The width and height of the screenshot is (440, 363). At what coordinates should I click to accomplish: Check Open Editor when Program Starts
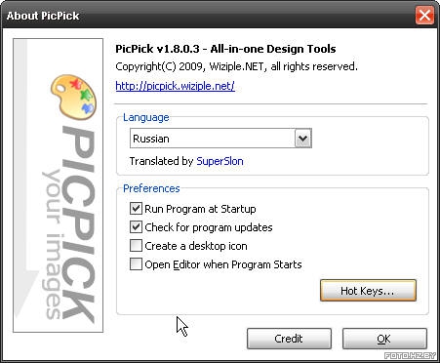coord(136,264)
